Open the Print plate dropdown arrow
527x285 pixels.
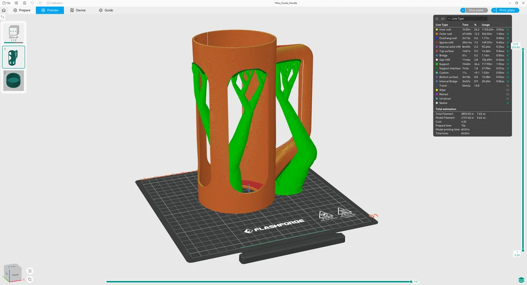(494, 10)
